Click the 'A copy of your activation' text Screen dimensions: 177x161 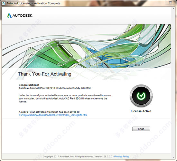(49, 112)
